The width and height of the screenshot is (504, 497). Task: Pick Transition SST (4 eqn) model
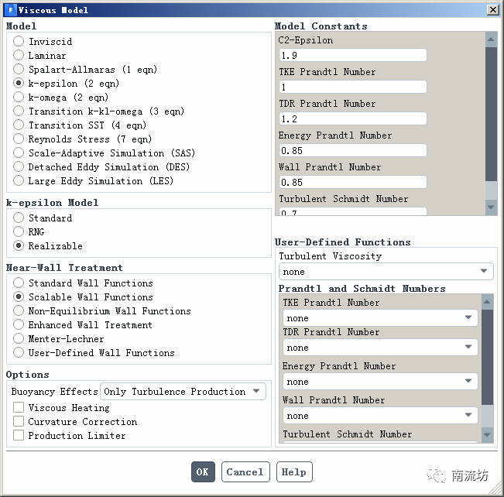[x=19, y=125]
